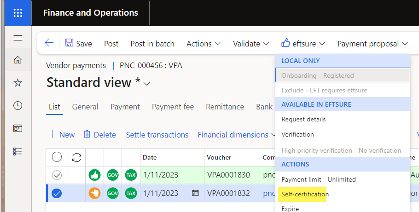Switch to the Bank tab
This screenshot has height=212, width=419.
pos(264,107)
